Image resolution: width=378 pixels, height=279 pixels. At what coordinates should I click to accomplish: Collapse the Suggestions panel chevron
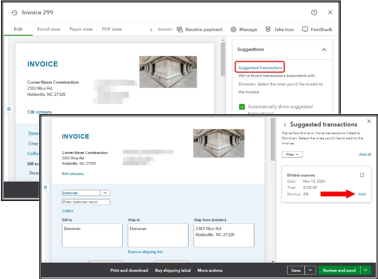[x=324, y=49]
